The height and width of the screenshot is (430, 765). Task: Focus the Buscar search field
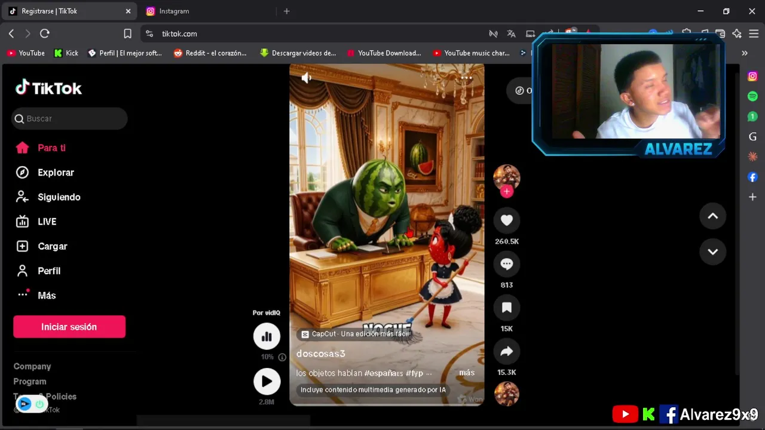69,118
